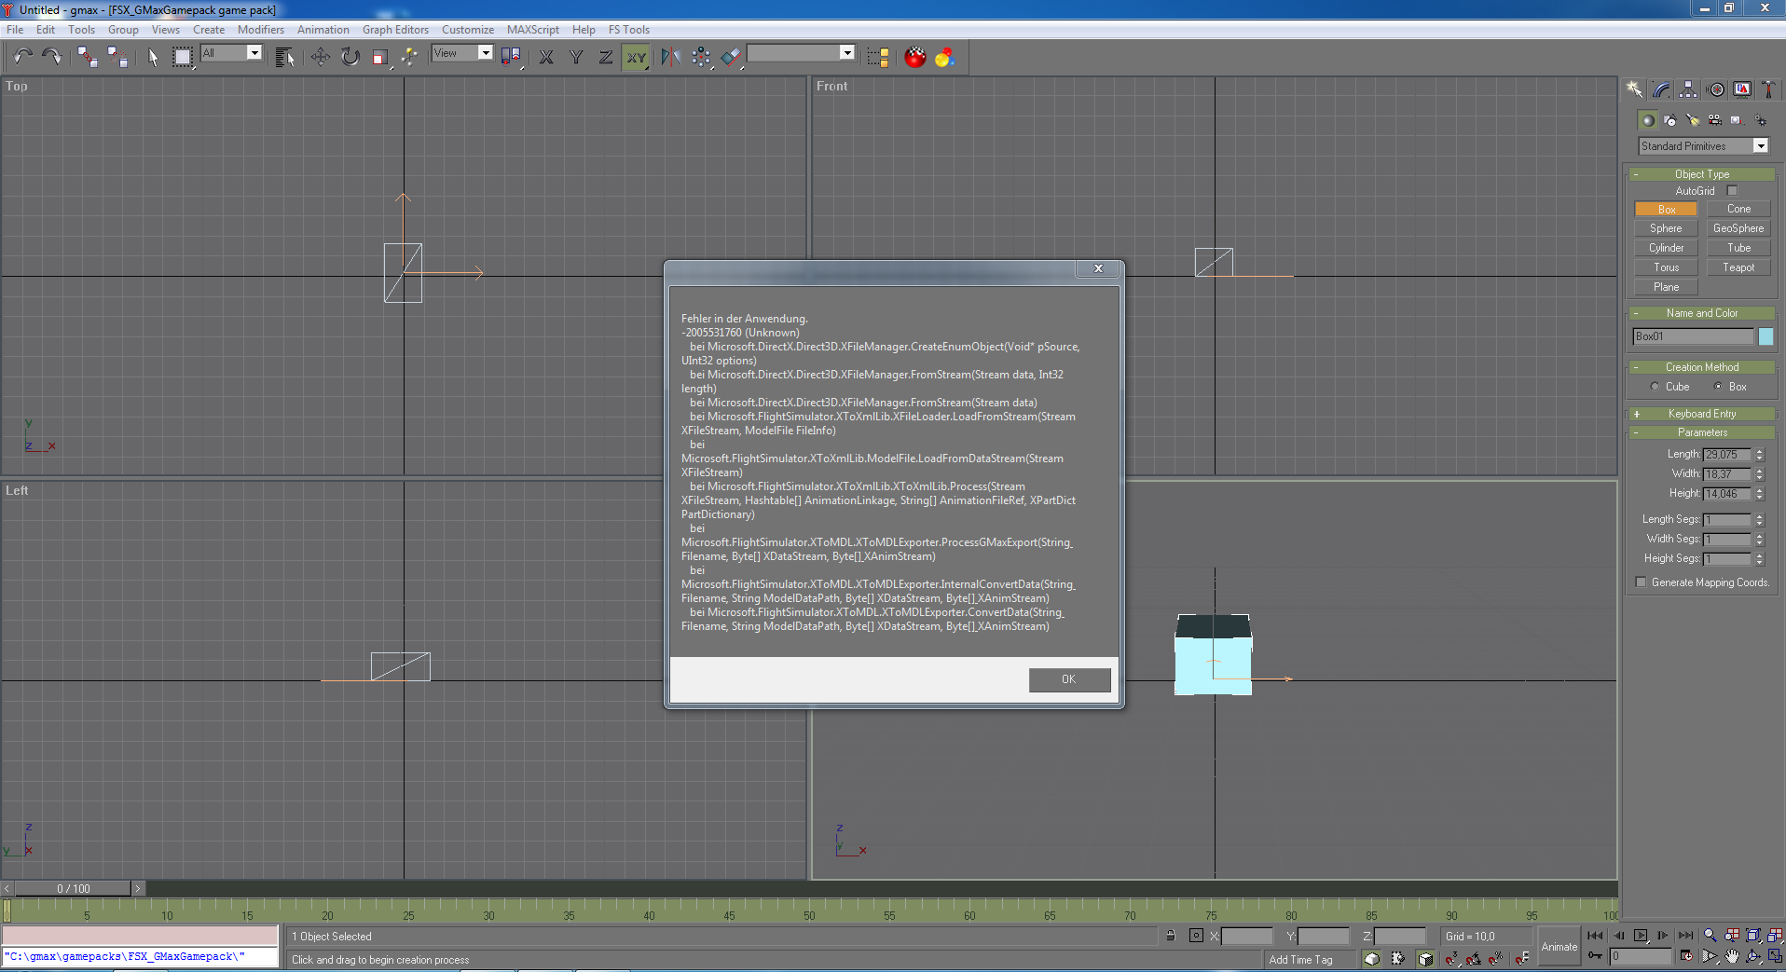Open the Array tool in the toolbar
The image size is (1786, 972).
click(x=701, y=57)
